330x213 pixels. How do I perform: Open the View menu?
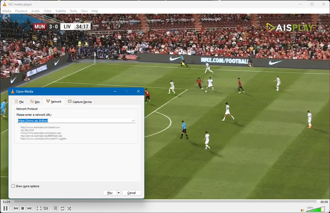[x=84, y=11]
